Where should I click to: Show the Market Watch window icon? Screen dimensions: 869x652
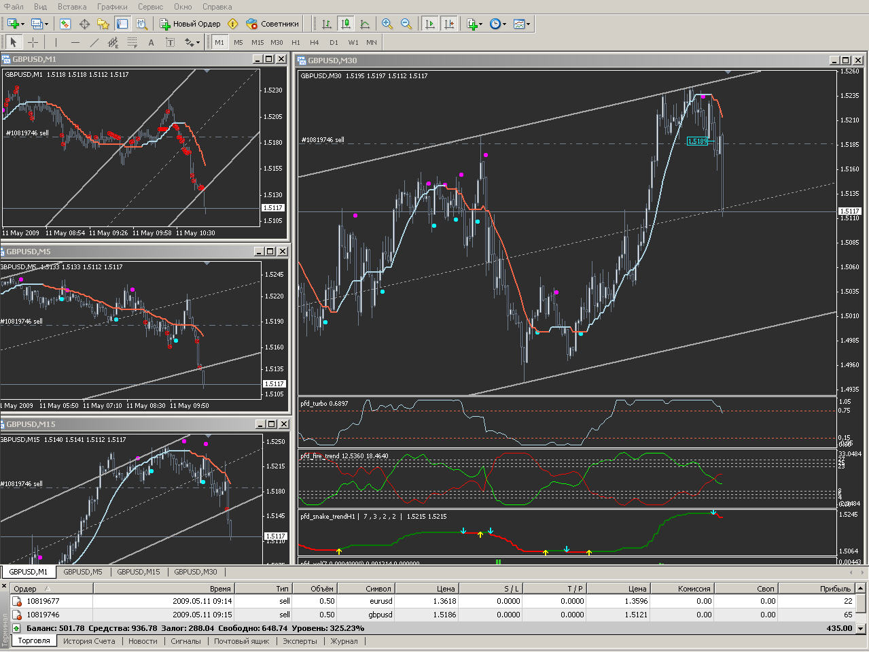click(x=65, y=24)
